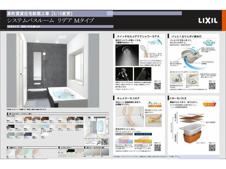
Task: Click the orange Thermo Bath S badge
Action: click(x=209, y=105)
